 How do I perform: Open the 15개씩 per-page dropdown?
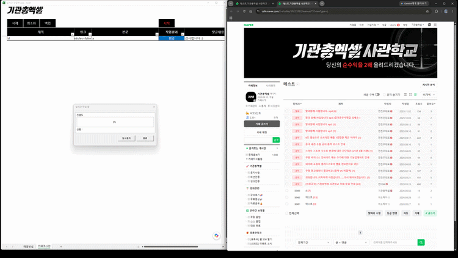click(429, 95)
